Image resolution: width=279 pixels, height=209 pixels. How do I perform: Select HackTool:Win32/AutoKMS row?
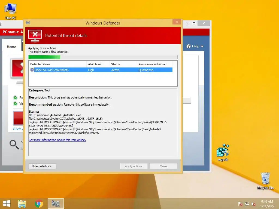coord(101,70)
